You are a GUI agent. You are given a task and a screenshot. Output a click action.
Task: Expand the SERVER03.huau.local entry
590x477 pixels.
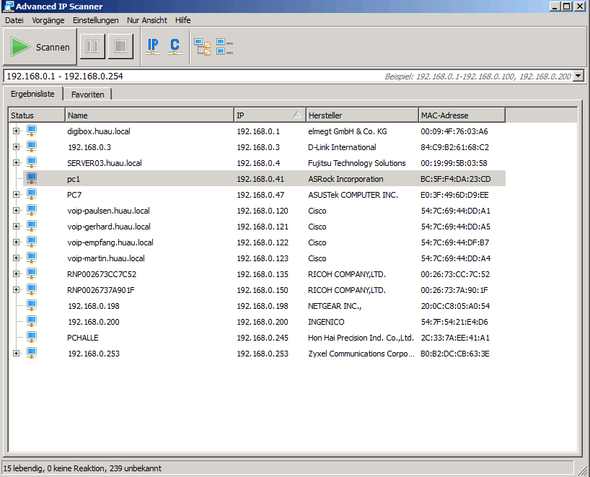(17, 163)
